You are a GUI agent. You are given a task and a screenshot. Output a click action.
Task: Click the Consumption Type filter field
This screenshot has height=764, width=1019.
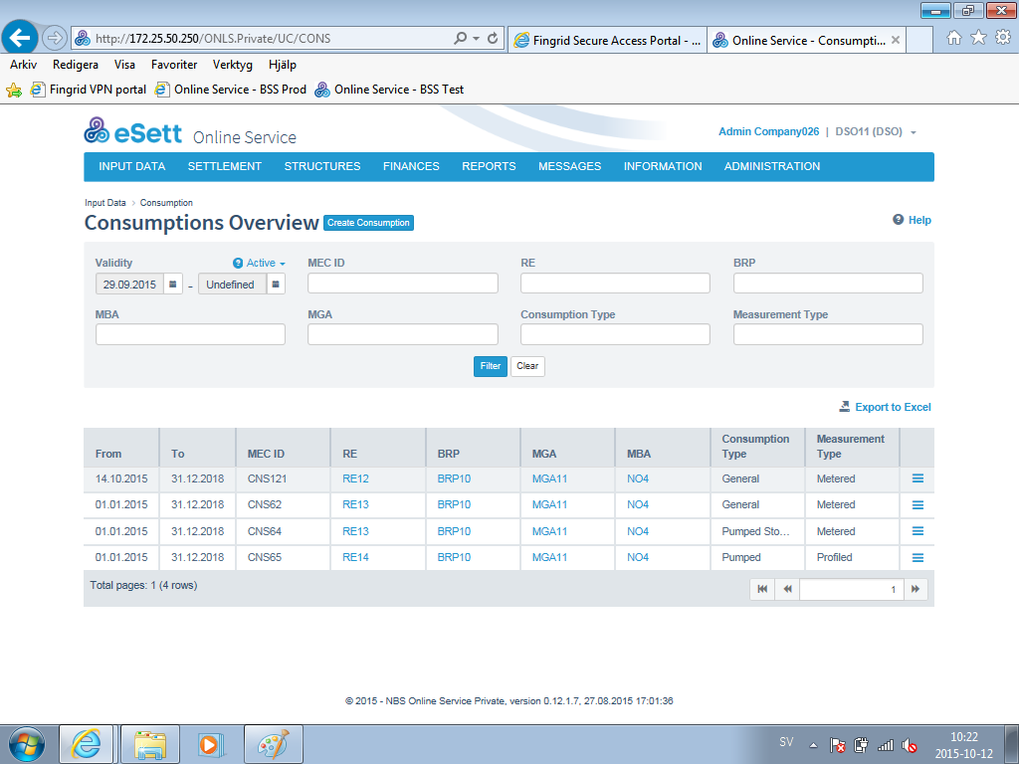615,334
